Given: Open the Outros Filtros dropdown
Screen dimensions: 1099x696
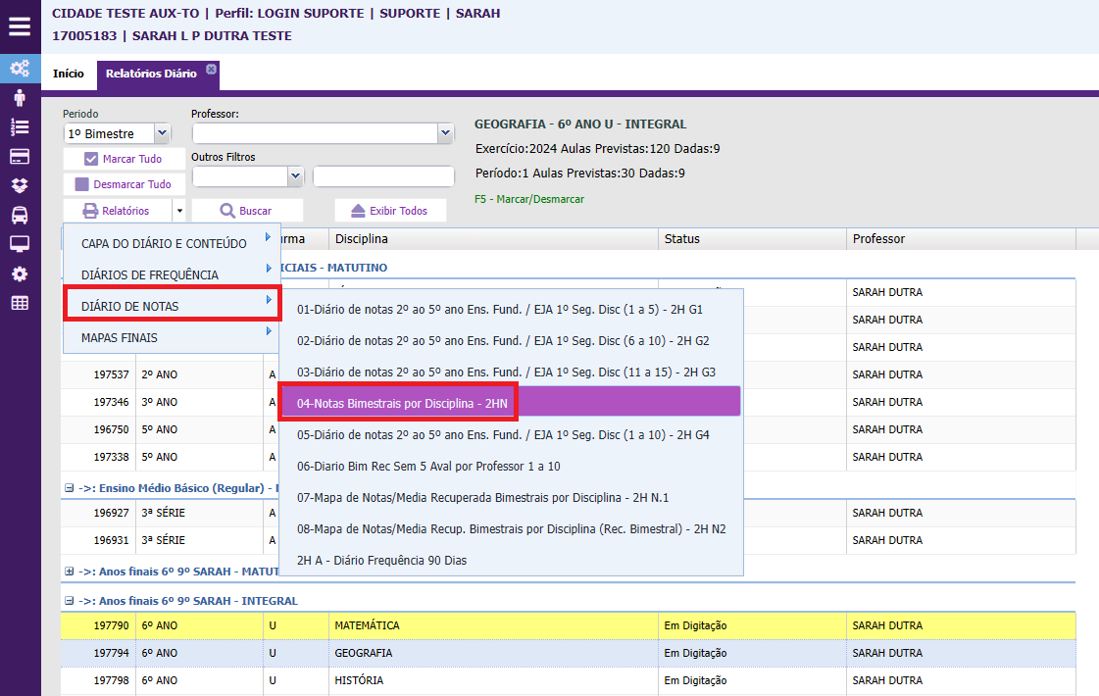Looking at the screenshot, I should 295,176.
